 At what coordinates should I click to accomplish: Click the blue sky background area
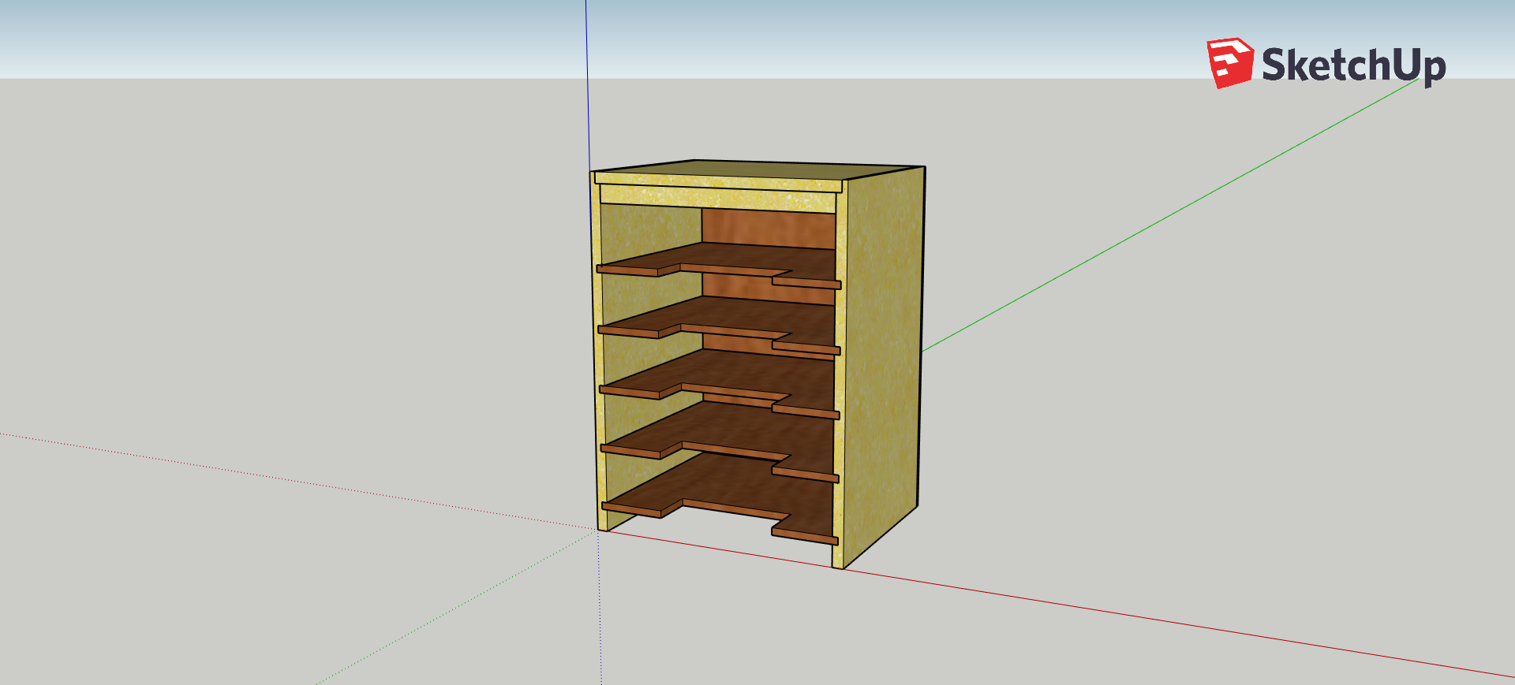[x=316, y=35]
